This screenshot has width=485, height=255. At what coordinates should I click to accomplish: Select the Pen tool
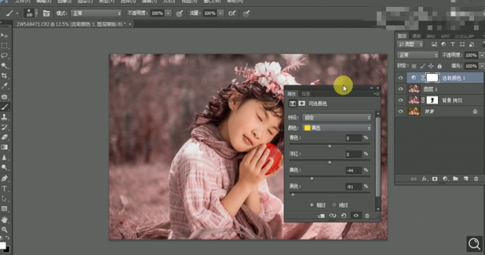(4, 178)
